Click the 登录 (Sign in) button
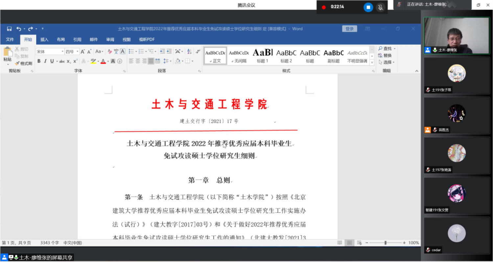 tap(349, 29)
